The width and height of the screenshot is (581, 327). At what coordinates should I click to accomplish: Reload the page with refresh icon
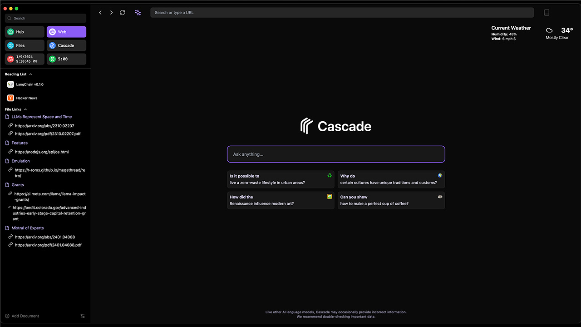point(123,13)
